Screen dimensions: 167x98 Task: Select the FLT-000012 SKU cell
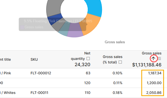click(41, 73)
